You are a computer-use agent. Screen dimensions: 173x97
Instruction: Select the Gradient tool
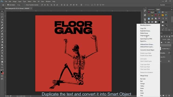click(2, 42)
